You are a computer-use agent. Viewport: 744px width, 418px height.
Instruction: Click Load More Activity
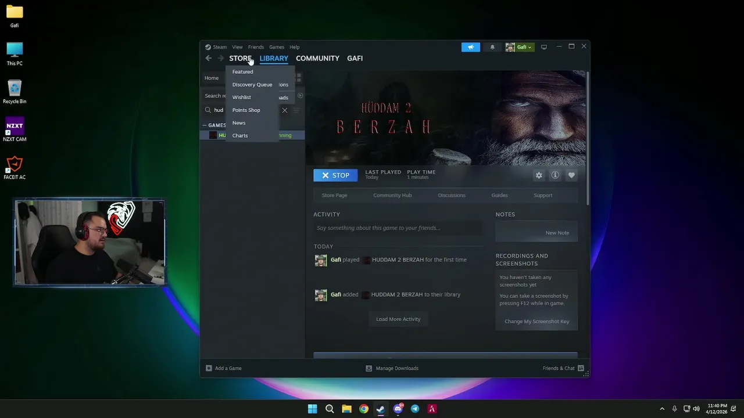point(398,319)
